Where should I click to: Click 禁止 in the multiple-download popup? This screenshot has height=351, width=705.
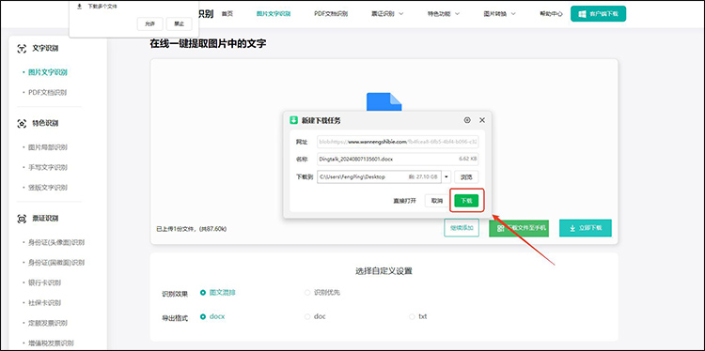click(179, 24)
